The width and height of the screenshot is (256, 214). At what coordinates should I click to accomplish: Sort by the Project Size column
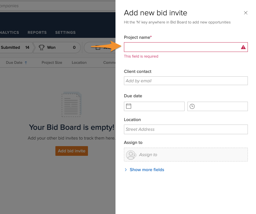click(x=52, y=63)
